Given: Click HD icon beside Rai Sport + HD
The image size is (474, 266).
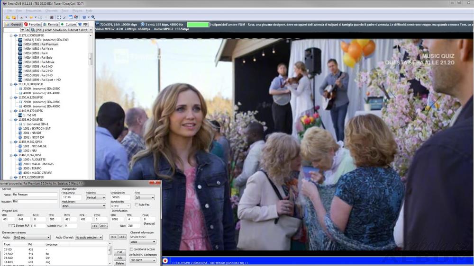Looking at the screenshot, I should [20, 80].
